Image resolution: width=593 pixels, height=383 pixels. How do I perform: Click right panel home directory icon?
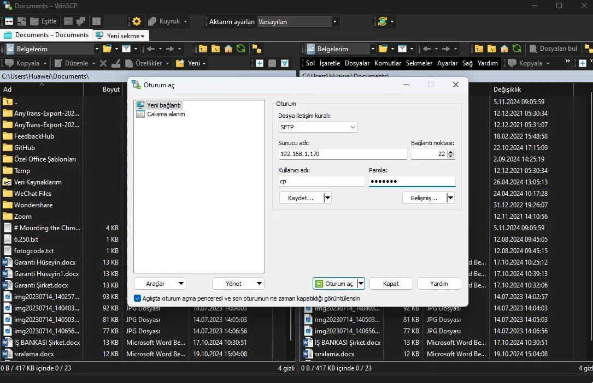pos(504,49)
